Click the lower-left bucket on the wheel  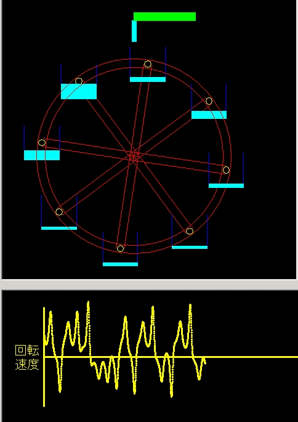[59, 212]
